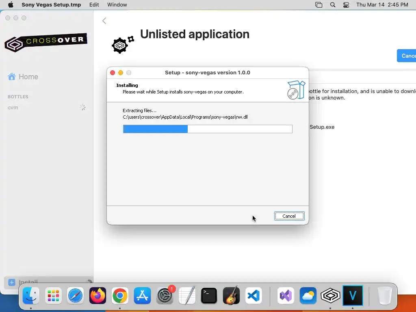Open Terminal from the Dock
Image resolution: width=416 pixels, height=312 pixels.
[209, 296]
